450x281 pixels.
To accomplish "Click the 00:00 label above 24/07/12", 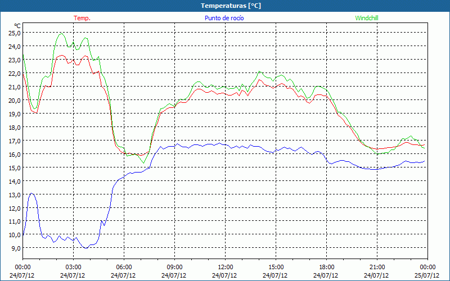I will point(22,268).
